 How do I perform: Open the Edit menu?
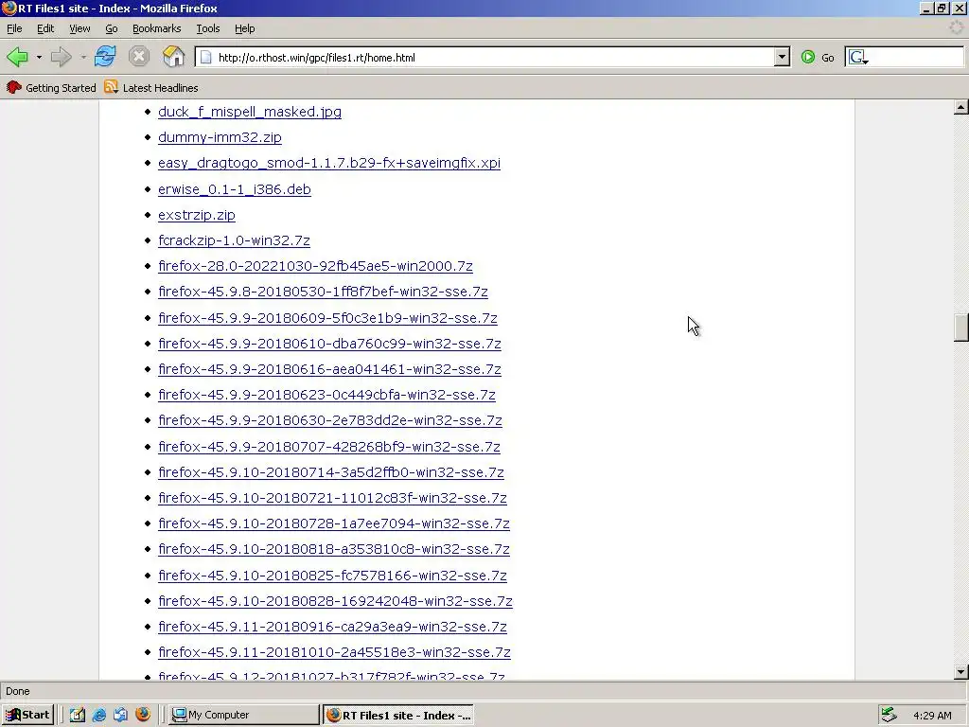45,28
